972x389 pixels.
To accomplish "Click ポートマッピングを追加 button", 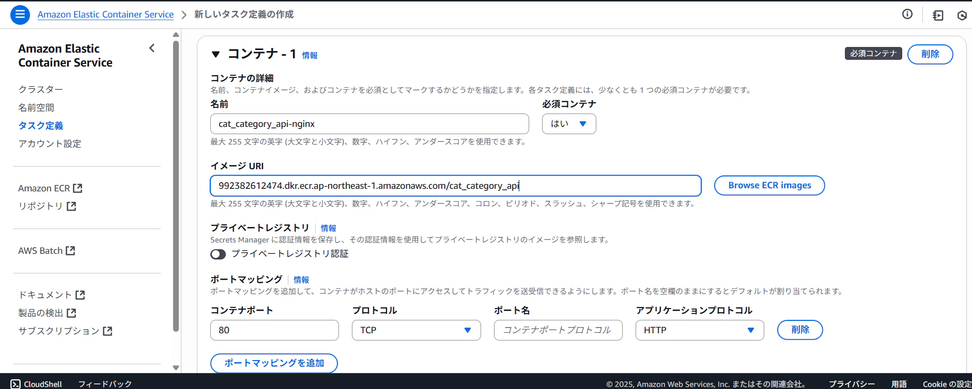I will coord(274,363).
